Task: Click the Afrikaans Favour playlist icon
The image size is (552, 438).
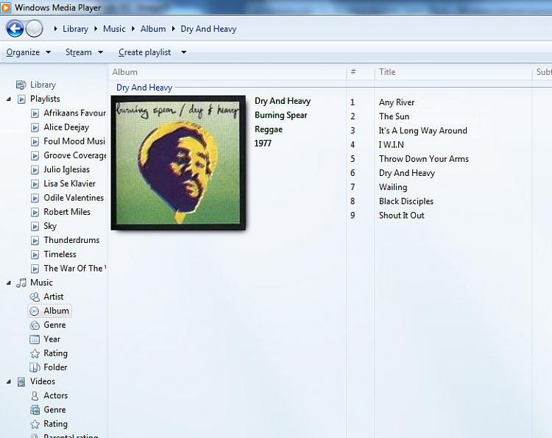Action: (x=35, y=113)
